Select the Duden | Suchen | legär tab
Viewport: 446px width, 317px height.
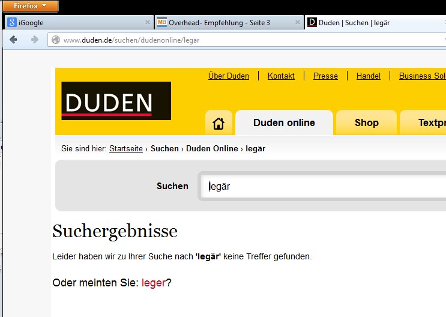pos(375,22)
